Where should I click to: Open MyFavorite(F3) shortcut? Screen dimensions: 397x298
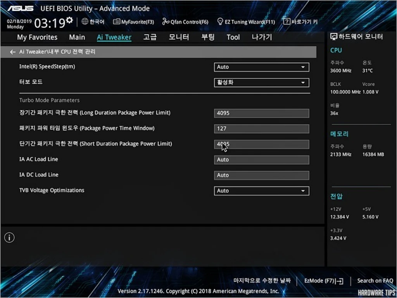pyautogui.click(x=133, y=22)
